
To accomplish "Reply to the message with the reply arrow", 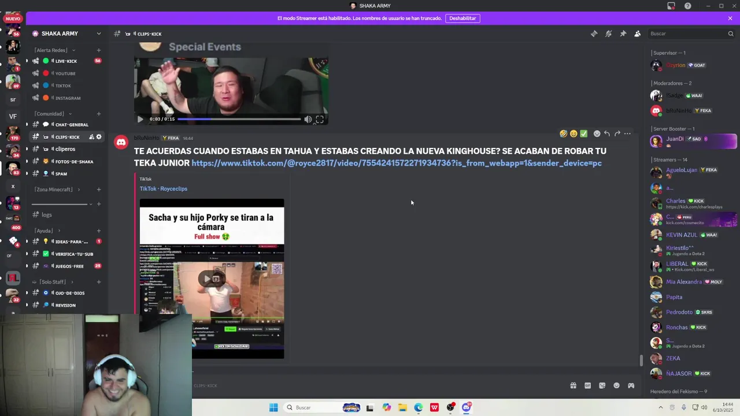I will (607, 133).
